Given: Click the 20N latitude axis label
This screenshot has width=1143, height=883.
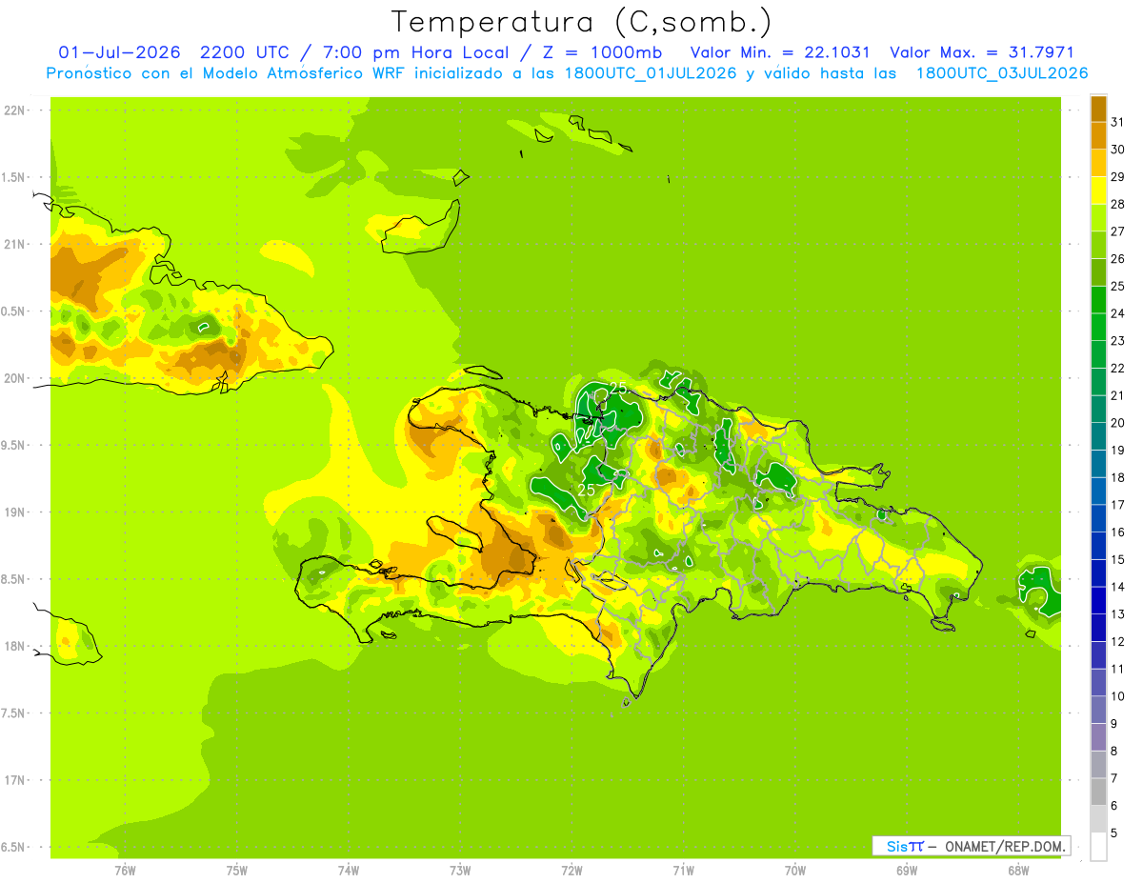Looking at the screenshot, I should 14,378.
